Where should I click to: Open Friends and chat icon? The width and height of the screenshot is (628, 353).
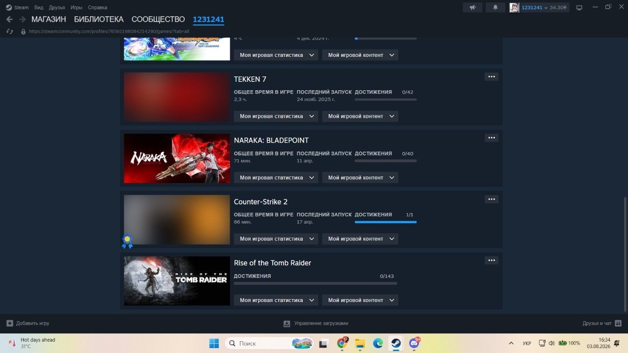pyautogui.click(x=618, y=323)
